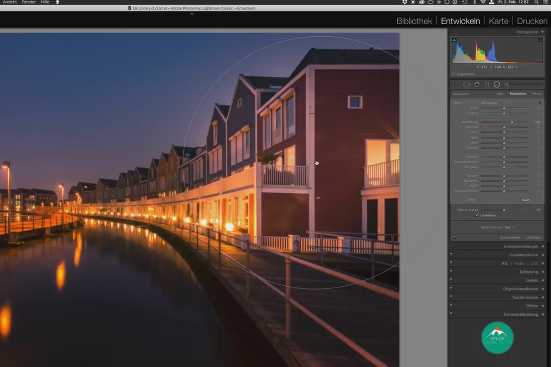Toggle shadow clipping indicator in histogram
Image resolution: width=551 pixels, height=367 pixels.
click(x=455, y=40)
